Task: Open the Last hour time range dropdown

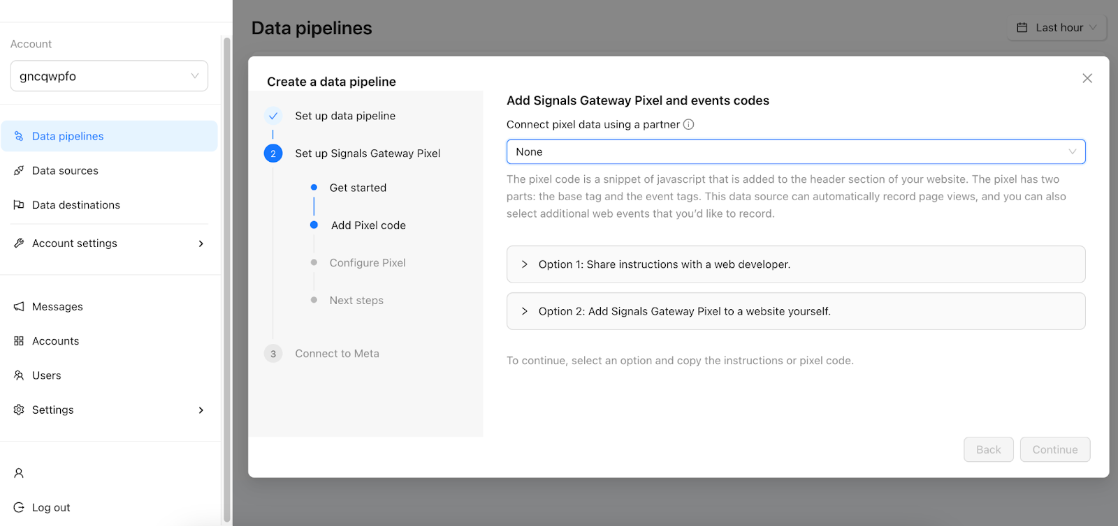Action: [1057, 28]
